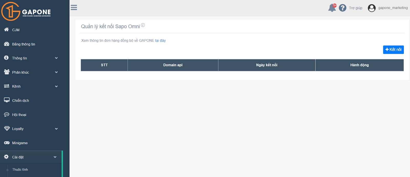Click the Hành động column header
Screen dimensions: 410x177
point(360,65)
